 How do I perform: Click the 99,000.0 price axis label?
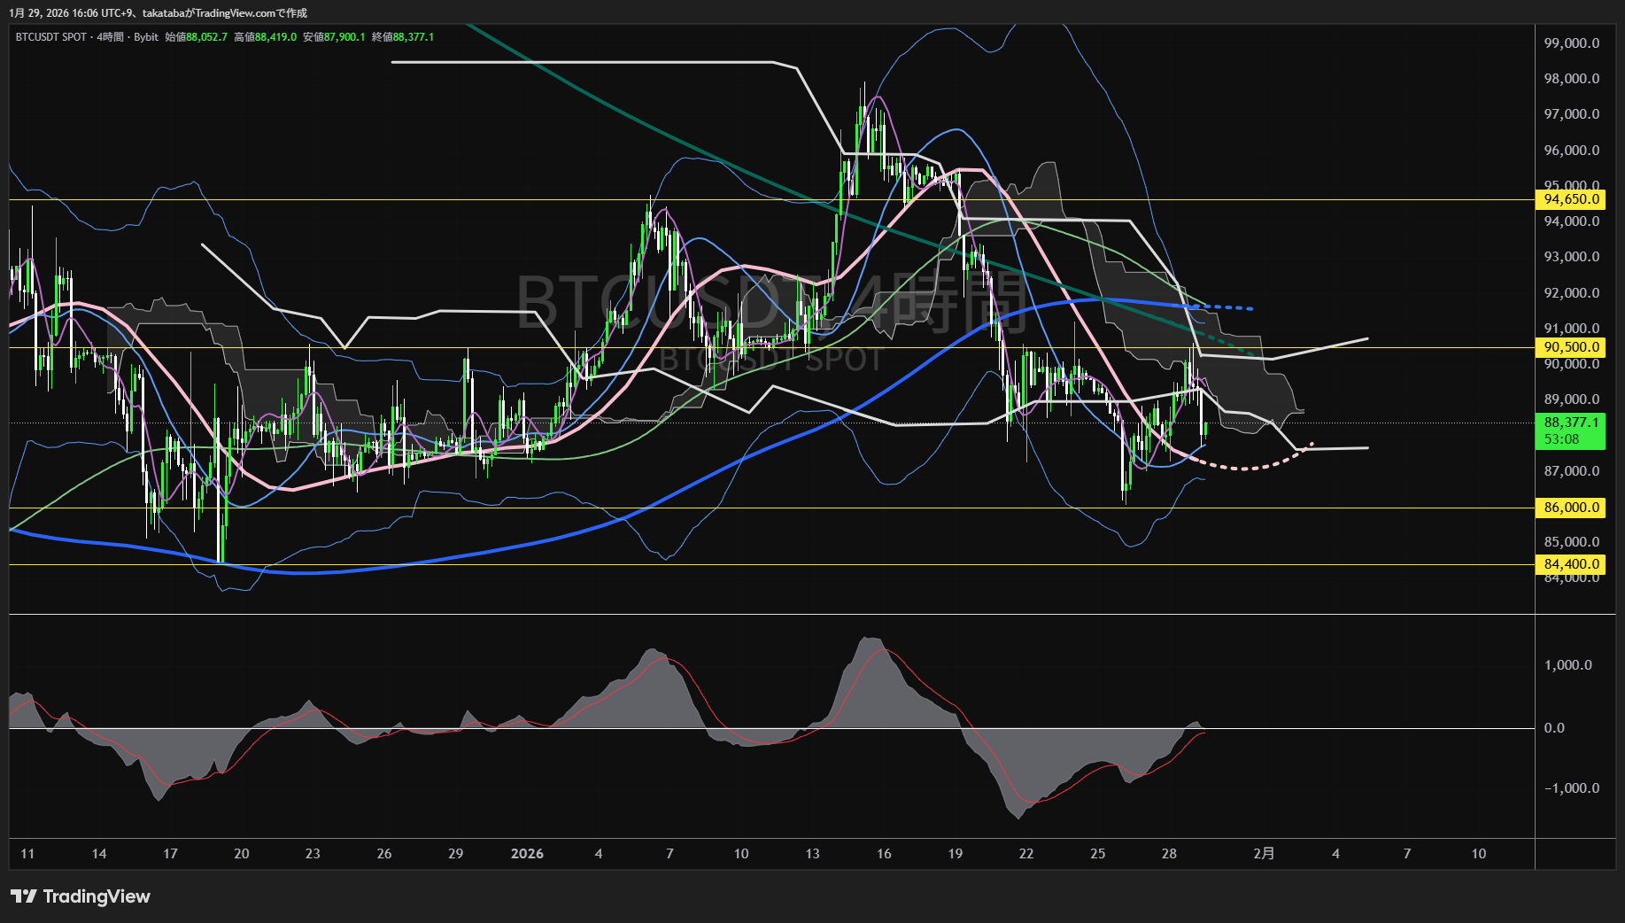1571,43
